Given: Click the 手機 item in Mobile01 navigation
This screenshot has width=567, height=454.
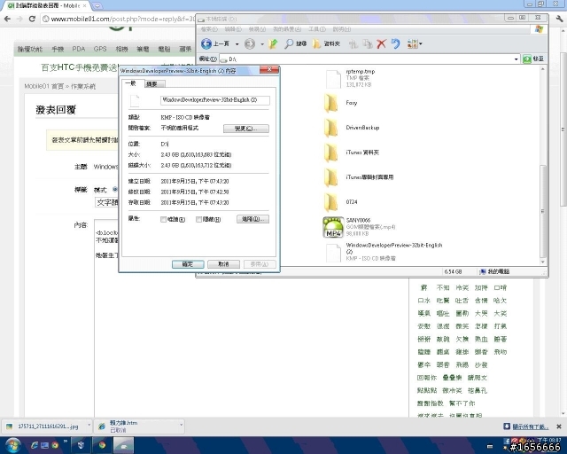Looking at the screenshot, I should (x=58, y=50).
